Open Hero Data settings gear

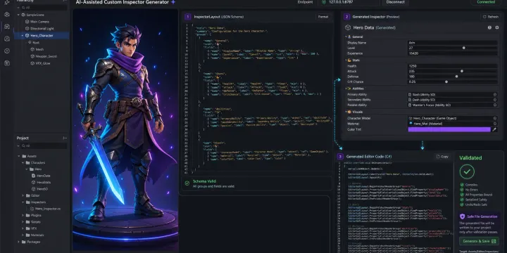click(x=497, y=27)
